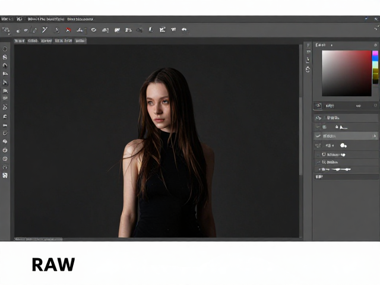Select the circular ellipse tool atop the left tool panel
The width and height of the screenshot is (380, 285).
coord(5,49)
